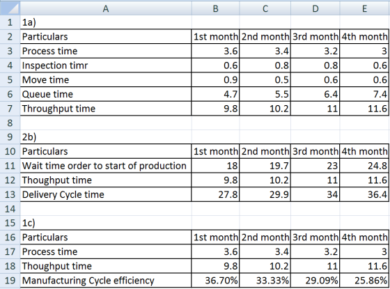Click cell containing '1c)'
Viewport: 390px width, 289px height.
(106, 223)
